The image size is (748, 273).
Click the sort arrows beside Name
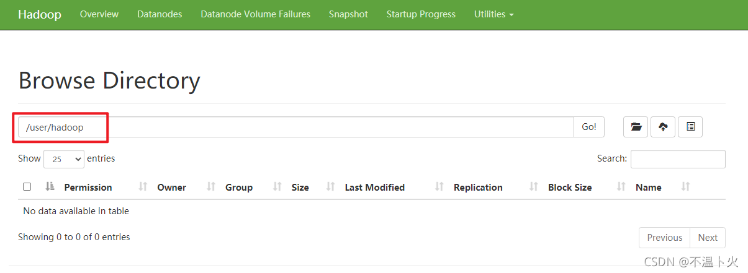point(686,187)
